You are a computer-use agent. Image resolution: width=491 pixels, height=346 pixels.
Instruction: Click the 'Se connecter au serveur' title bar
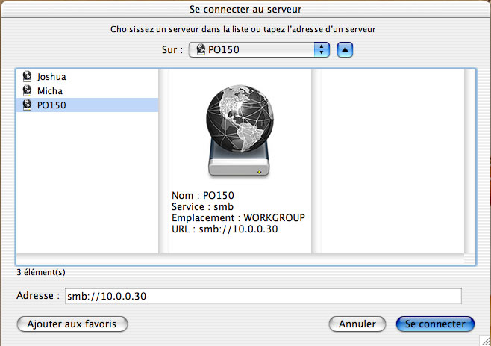click(245, 9)
